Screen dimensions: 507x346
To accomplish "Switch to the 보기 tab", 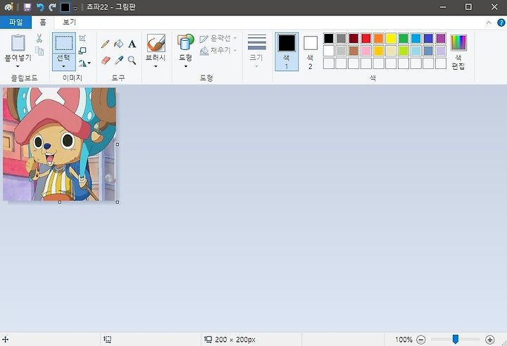I will pyautogui.click(x=69, y=23).
